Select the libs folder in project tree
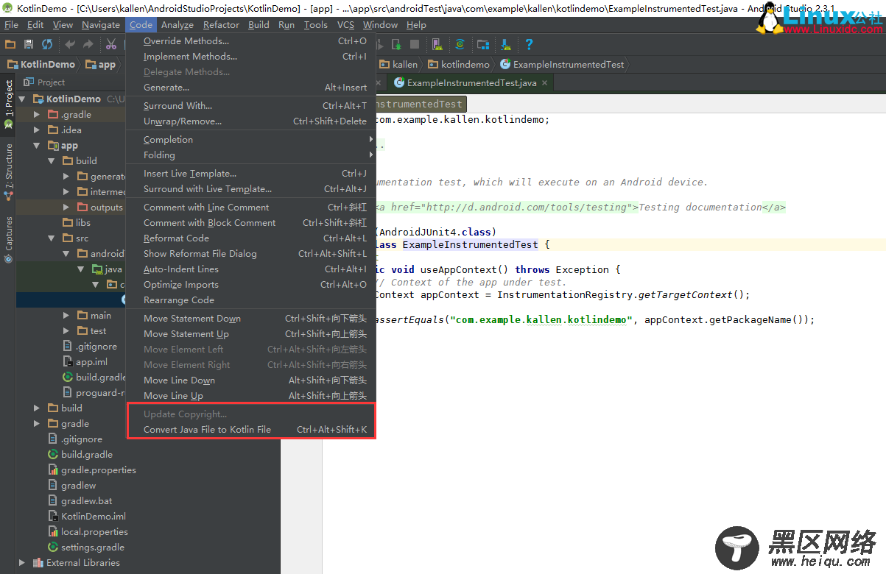 pos(77,223)
